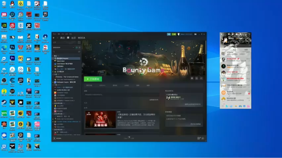Click the weather icon in the QQ window

[248, 39]
